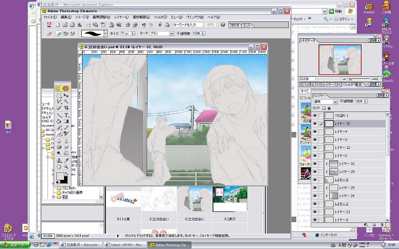
Task: Toggle visibility of レイヤー 31
Action: pyautogui.click(x=315, y=164)
